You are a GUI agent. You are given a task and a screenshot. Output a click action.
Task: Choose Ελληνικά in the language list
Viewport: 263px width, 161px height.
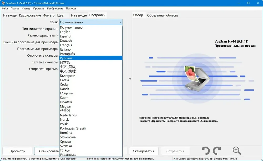point(91,93)
